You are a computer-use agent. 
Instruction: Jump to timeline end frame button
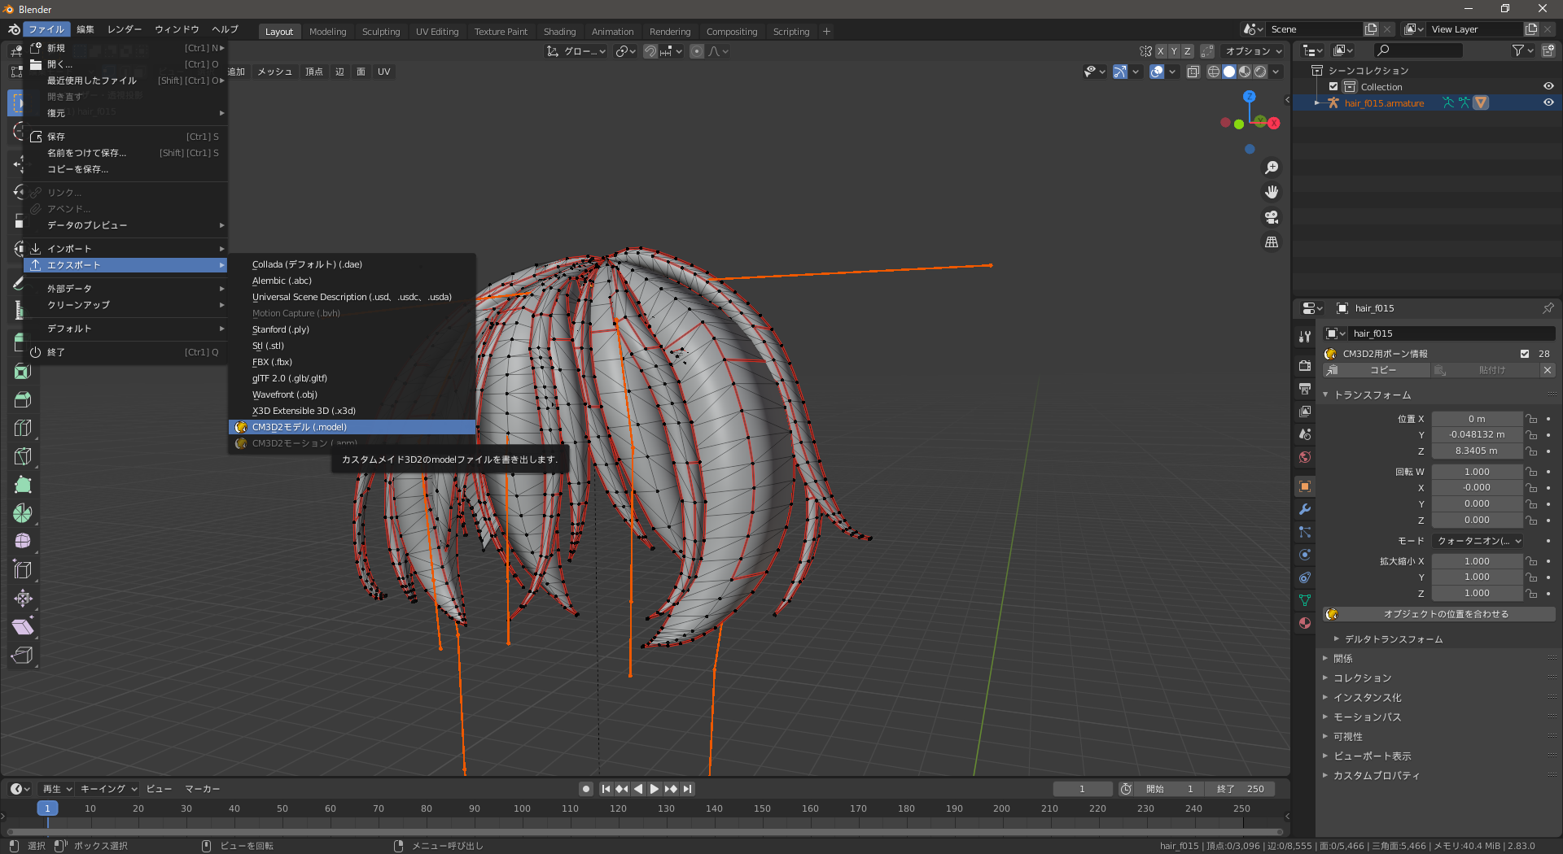point(688,789)
